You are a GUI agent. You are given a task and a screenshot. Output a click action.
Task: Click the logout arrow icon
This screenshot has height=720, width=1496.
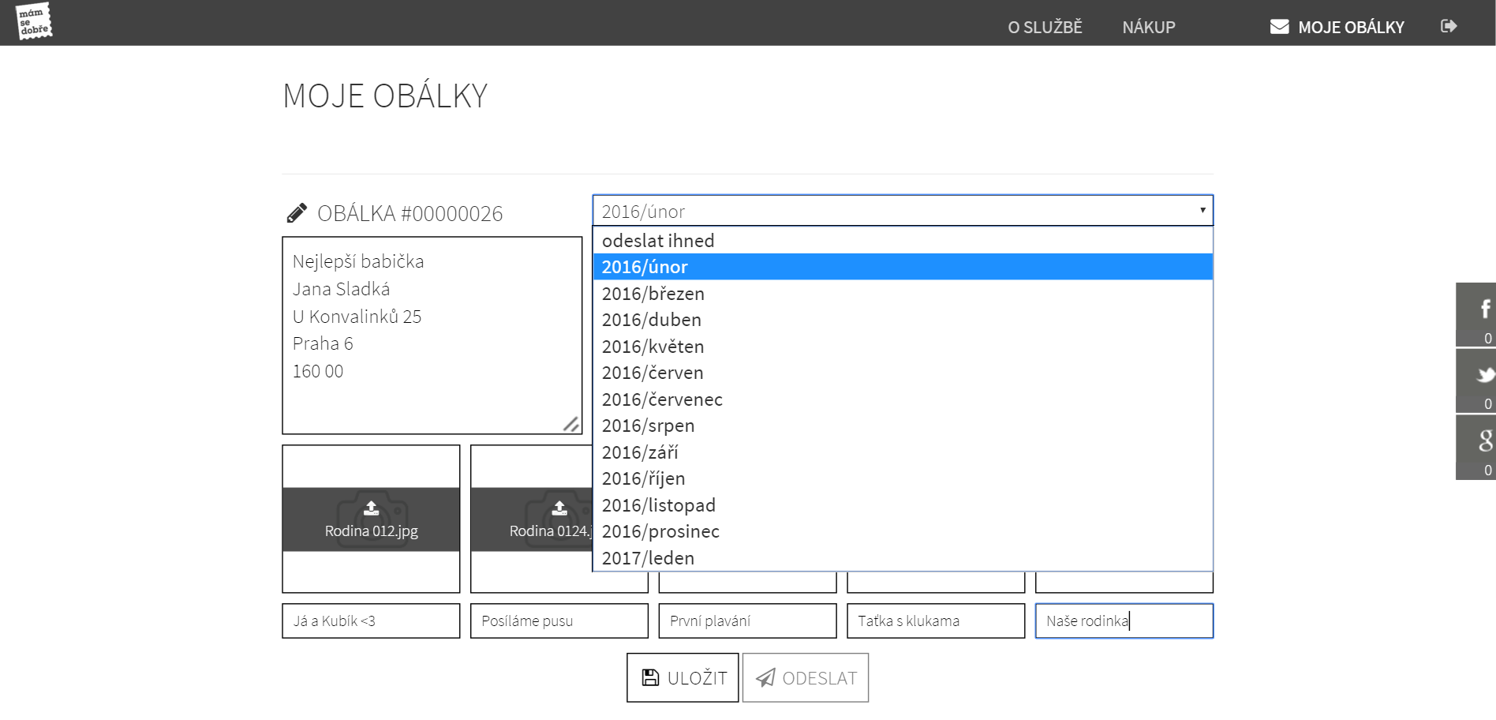point(1449,26)
